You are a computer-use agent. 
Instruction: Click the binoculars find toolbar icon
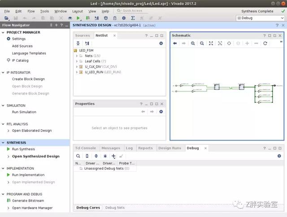pyautogui.click(x=70, y=18)
